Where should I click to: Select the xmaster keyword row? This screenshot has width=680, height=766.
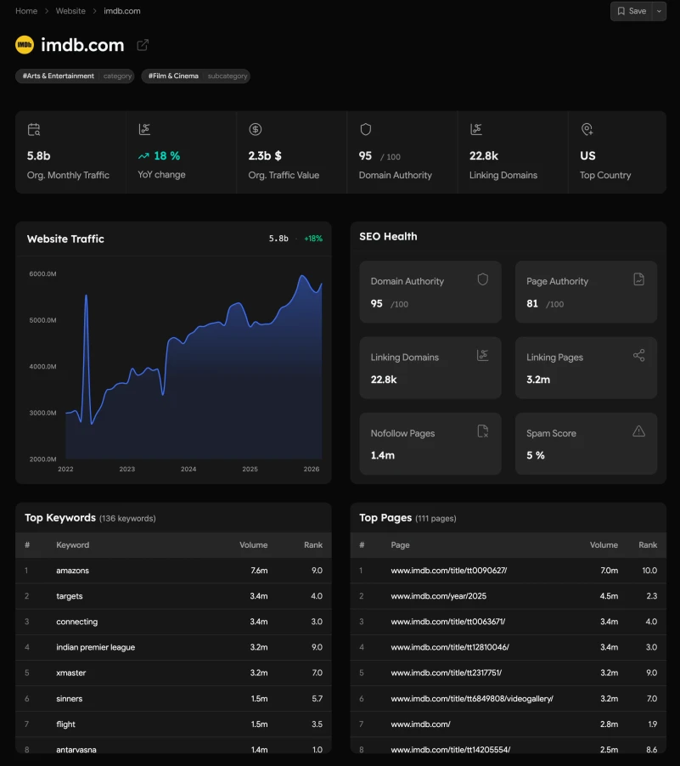pos(173,673)
